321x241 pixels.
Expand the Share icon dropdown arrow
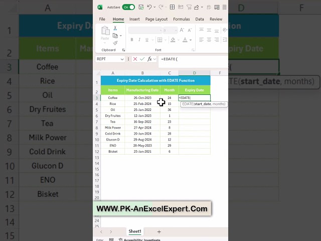click(x=202, y=7)
